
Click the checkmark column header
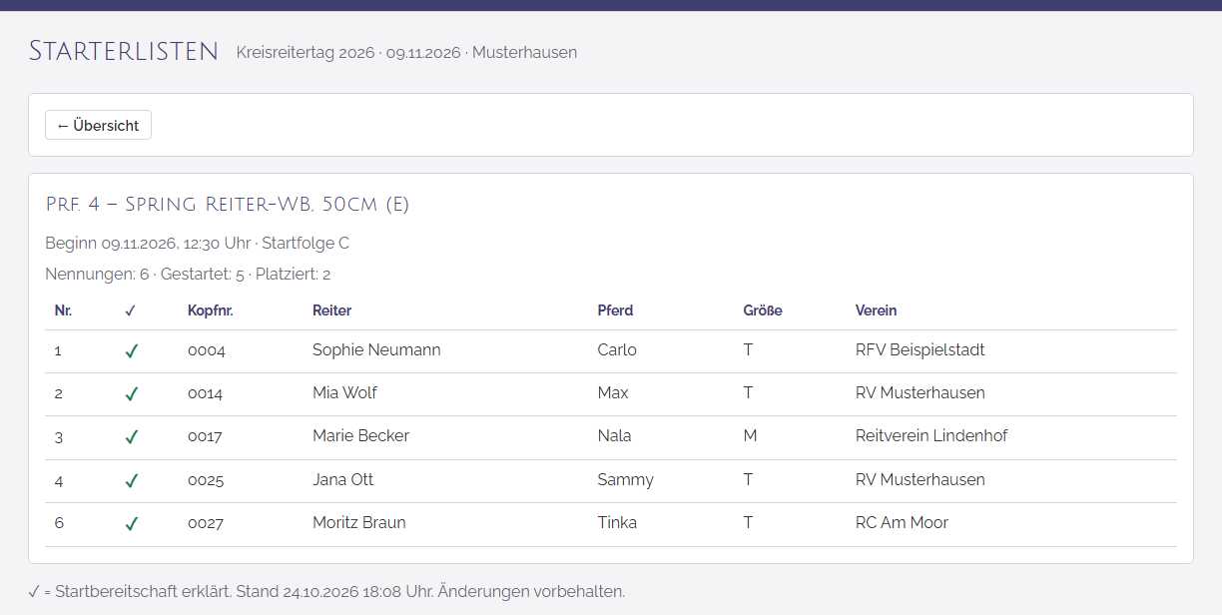pos(130,310)
